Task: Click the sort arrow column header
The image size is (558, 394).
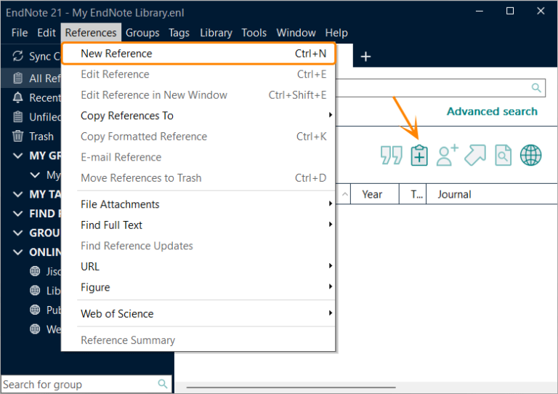Action: 344,194
